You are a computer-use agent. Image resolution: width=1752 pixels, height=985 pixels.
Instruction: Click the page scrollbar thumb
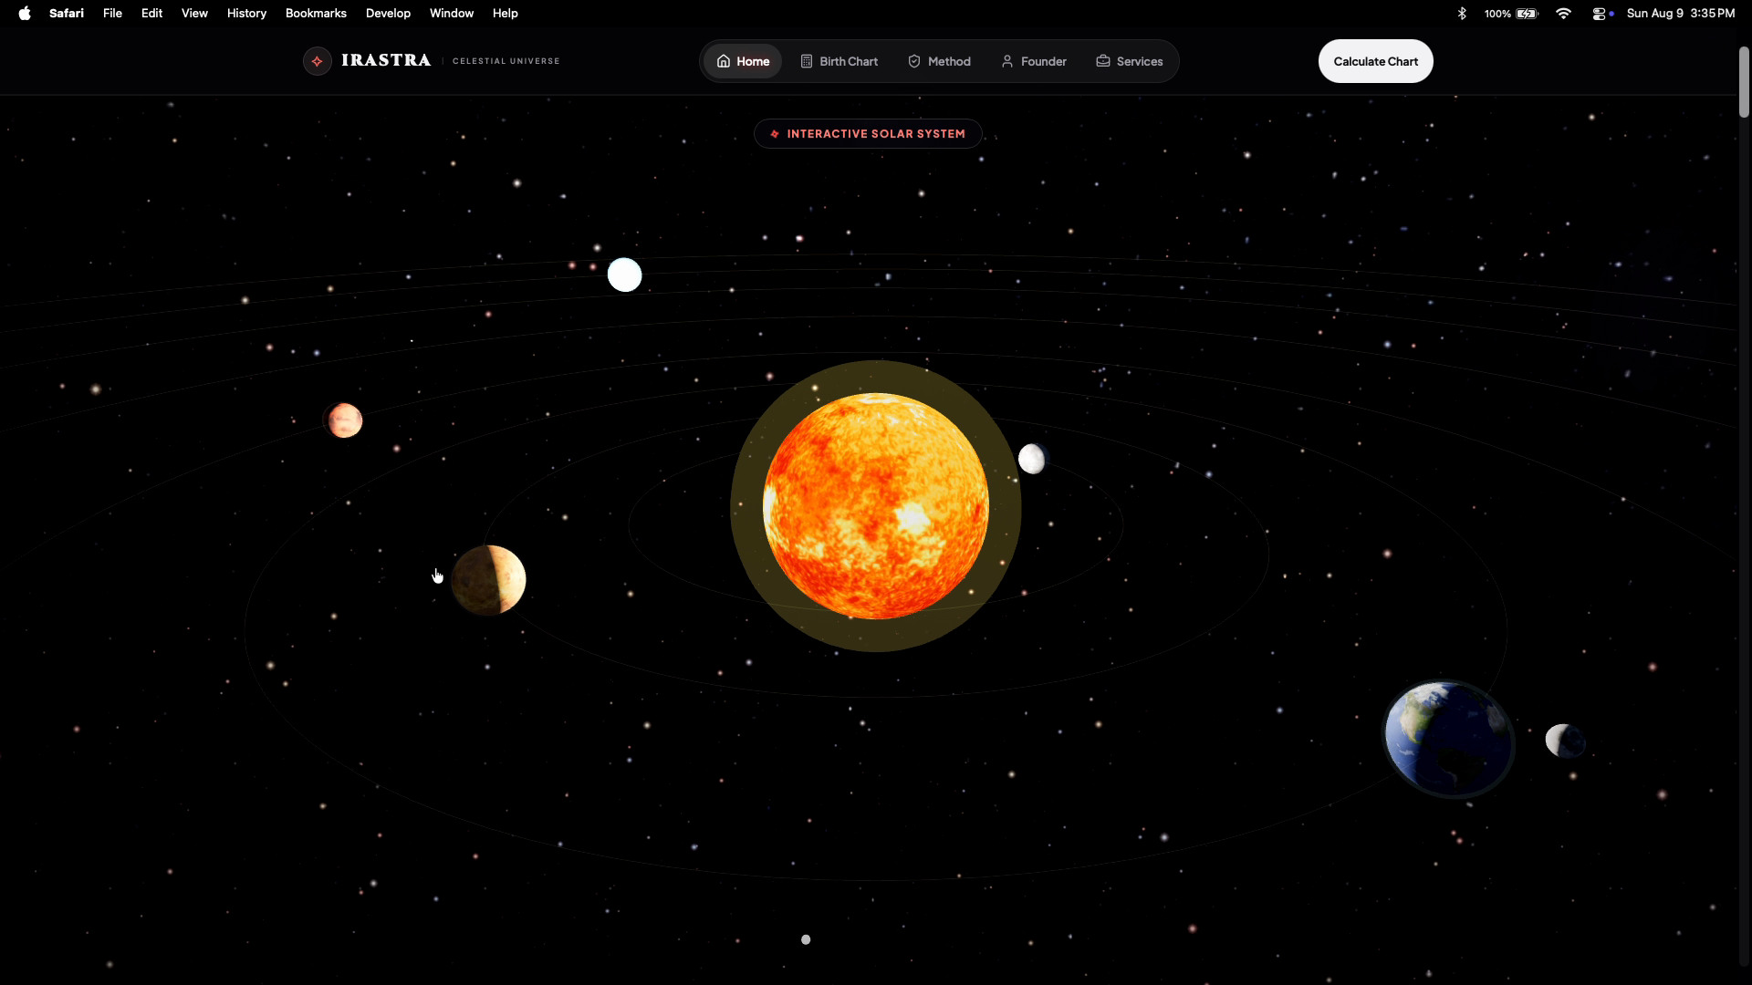click(1744, 82)
